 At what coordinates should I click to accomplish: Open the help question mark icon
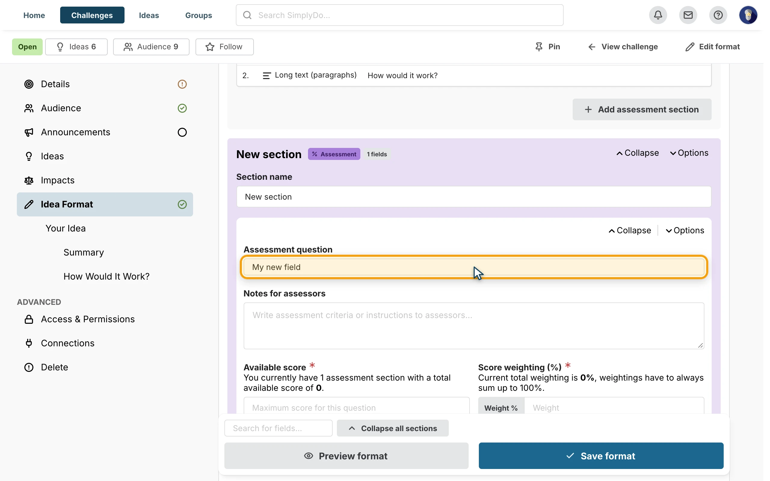click(x=718, y=15)
